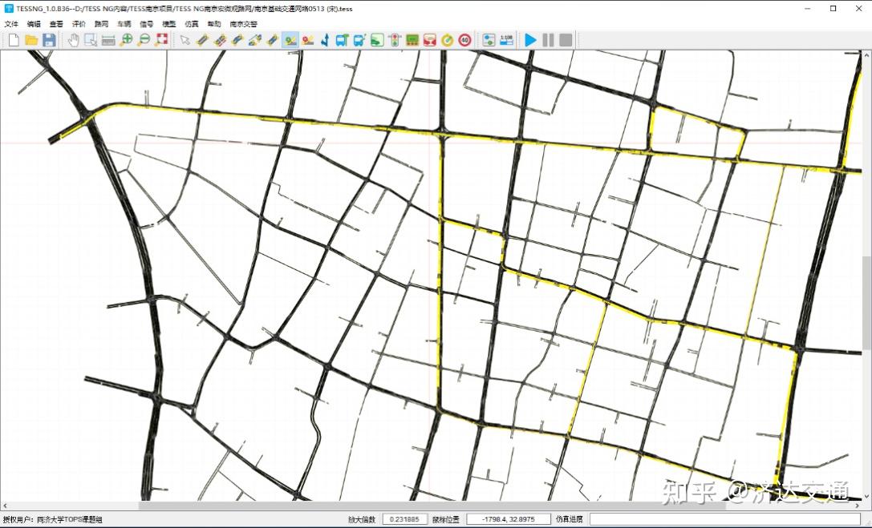
Task: Click the New file icon
Action: click(14, 40)
